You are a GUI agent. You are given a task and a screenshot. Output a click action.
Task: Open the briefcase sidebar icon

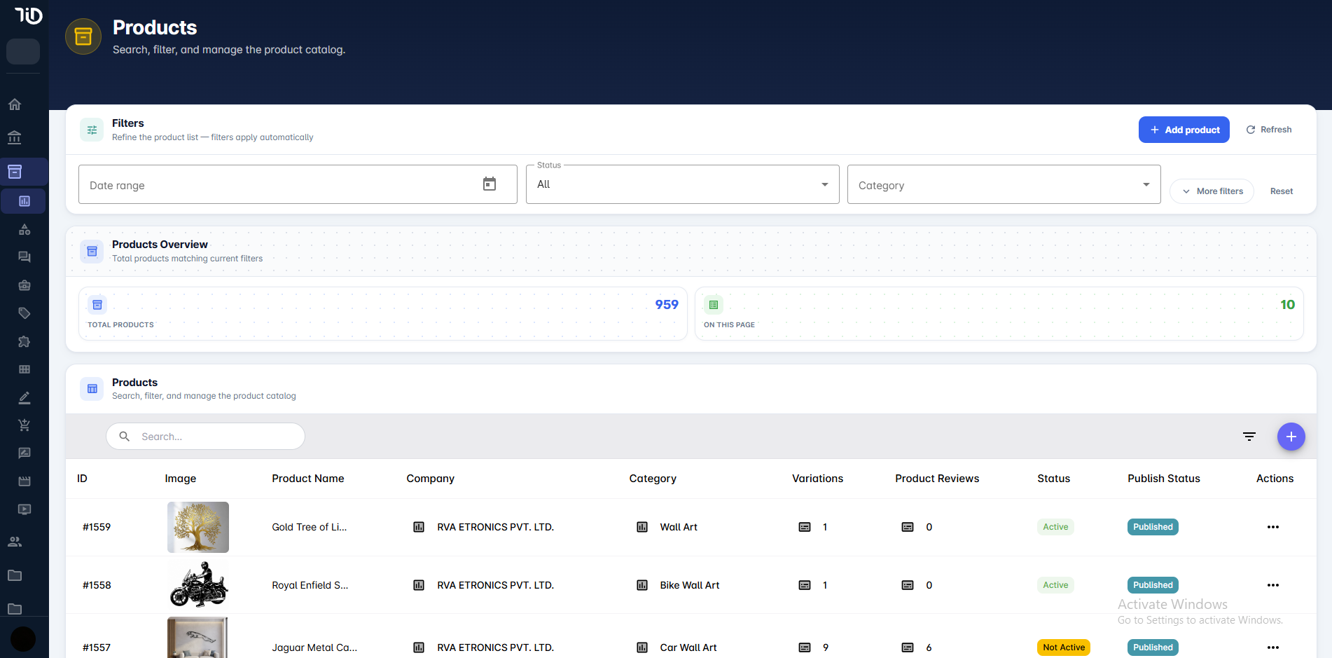pyautogui.click(x=25, y=285)
